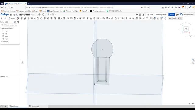The image size is (195, 110).
Task: Select the Fillet tool
Action: pos(38,18)
